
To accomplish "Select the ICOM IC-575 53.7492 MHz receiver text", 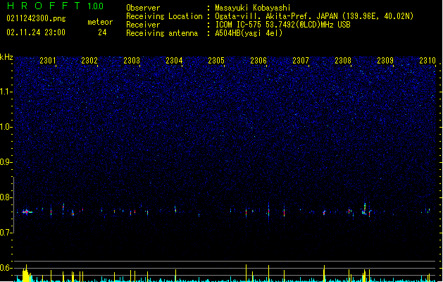I will 283,25.
